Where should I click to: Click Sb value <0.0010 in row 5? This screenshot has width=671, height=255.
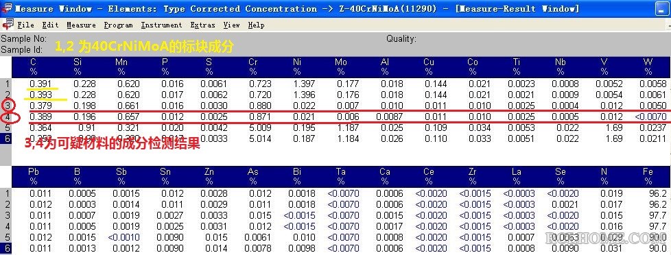tap(123, 237)
